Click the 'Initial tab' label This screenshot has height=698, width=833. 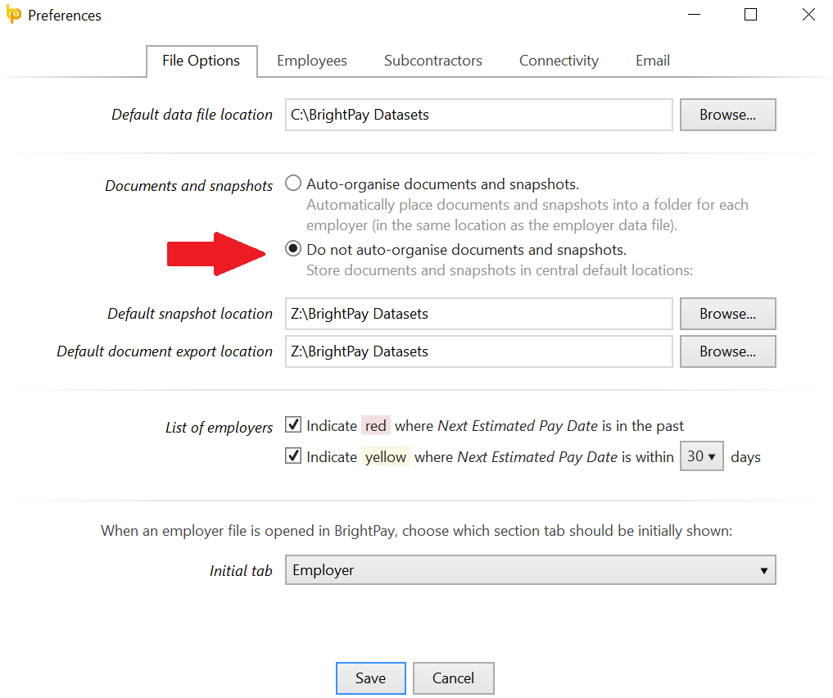(241, 571)
